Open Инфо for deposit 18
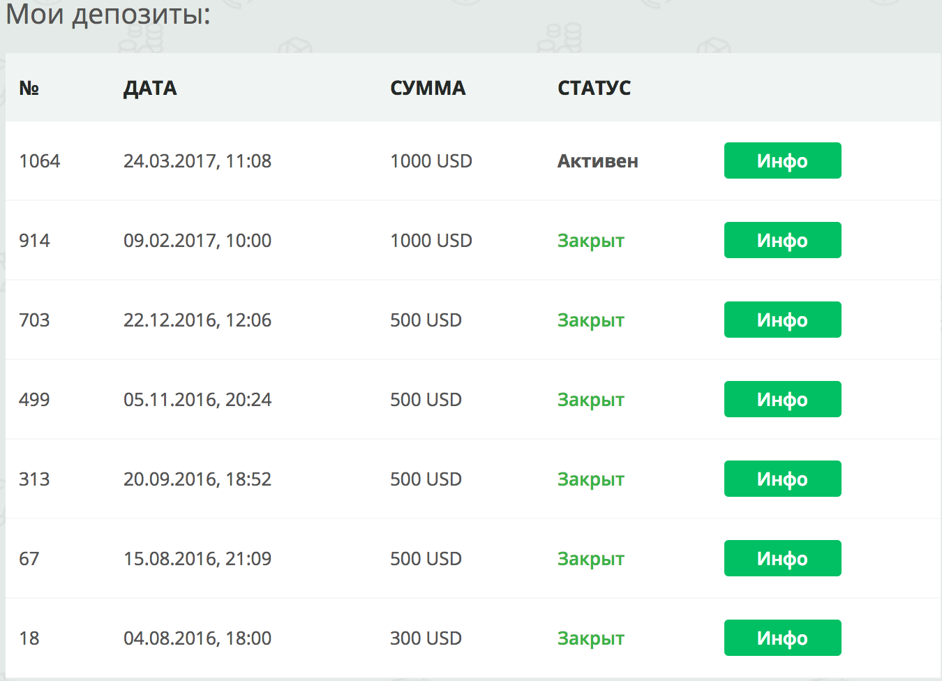942x681 pixels. (782, 638)
